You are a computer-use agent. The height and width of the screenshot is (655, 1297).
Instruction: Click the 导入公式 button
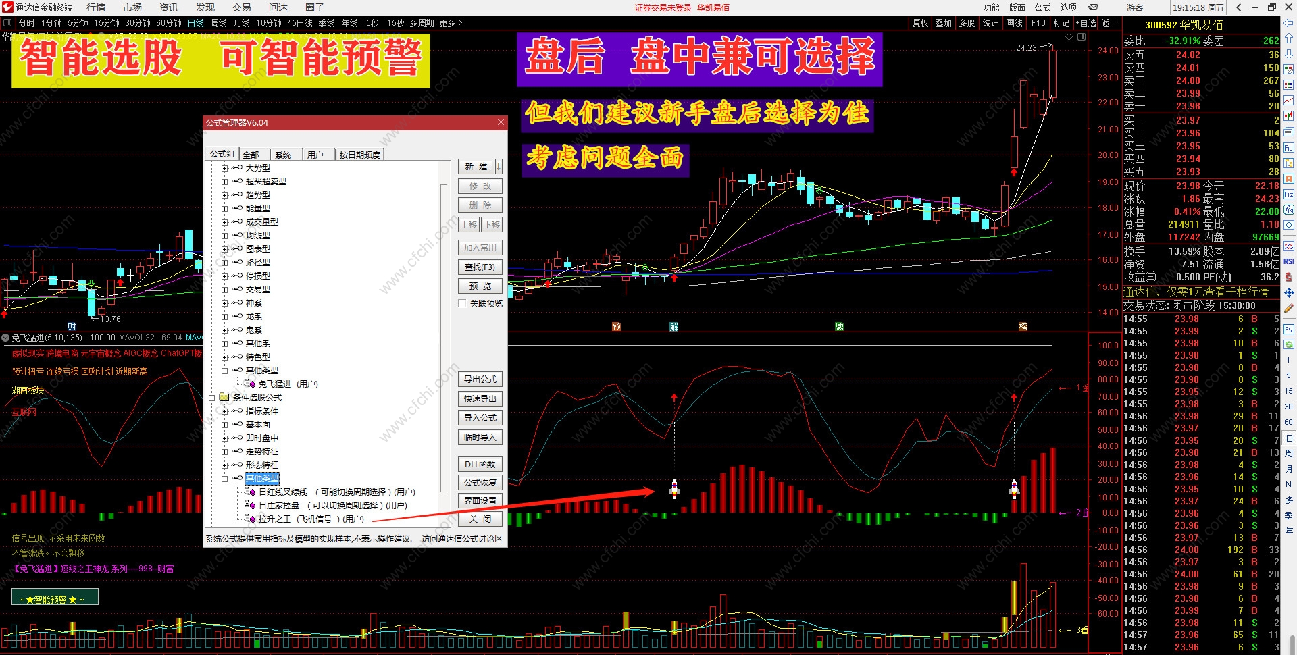click(x=480, y=418)
